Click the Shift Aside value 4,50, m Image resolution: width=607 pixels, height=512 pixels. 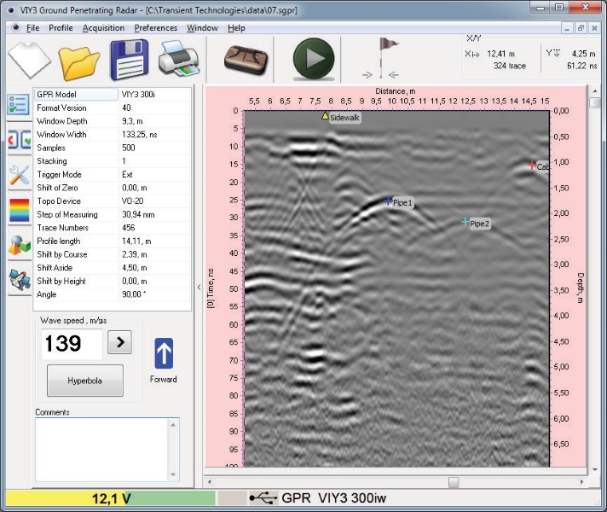(135, 268)
